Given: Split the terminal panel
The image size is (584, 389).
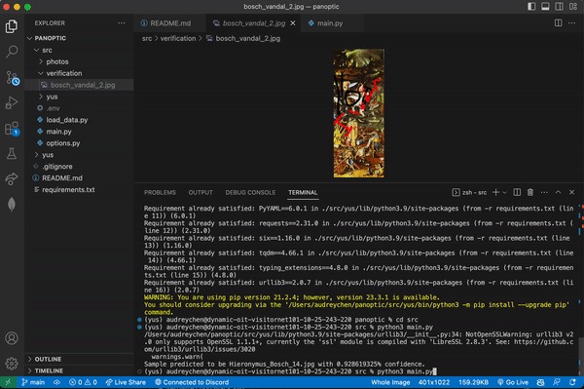Looking at the screenshot, I should [x=517, y=192].
